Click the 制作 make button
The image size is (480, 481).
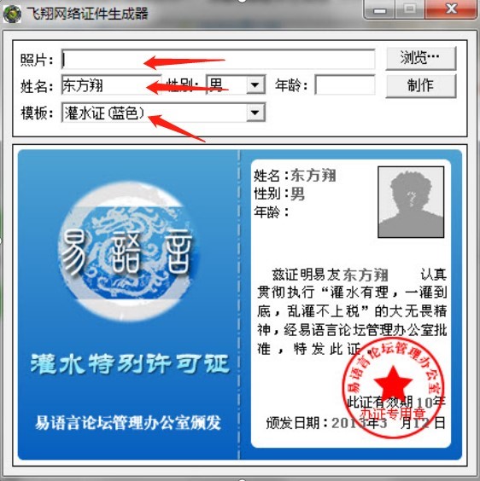(x=421, y=85)
